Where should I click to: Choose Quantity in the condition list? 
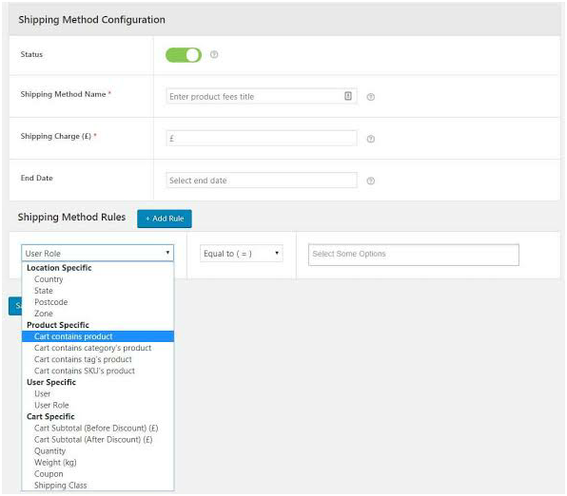tap(98, 451)
